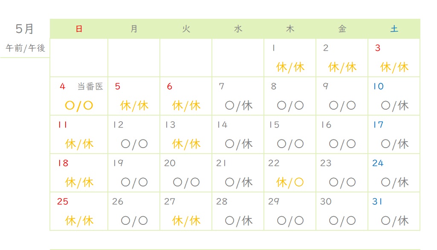The height and width of the screenshot is (250, 437).
Task: Select date 22 in the calendar
Action: pos(274,163)
